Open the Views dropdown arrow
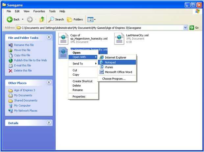The image size is (204, 152). 95,20
